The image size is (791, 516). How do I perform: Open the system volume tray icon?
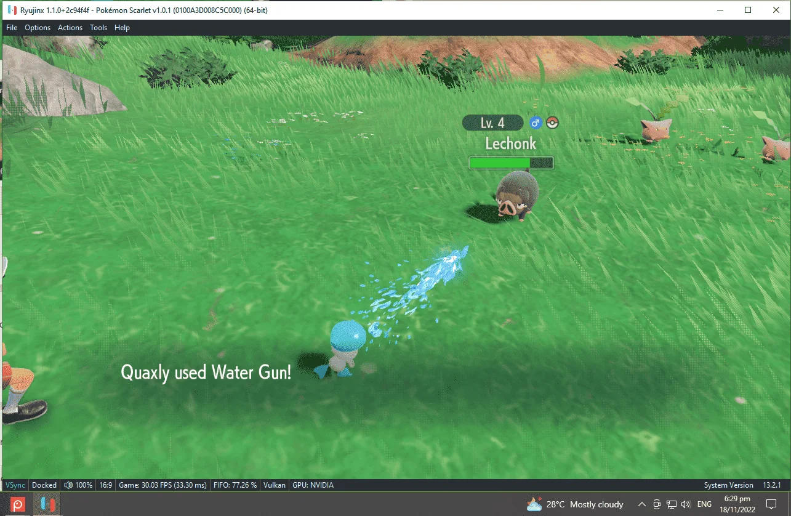point(686,504)
